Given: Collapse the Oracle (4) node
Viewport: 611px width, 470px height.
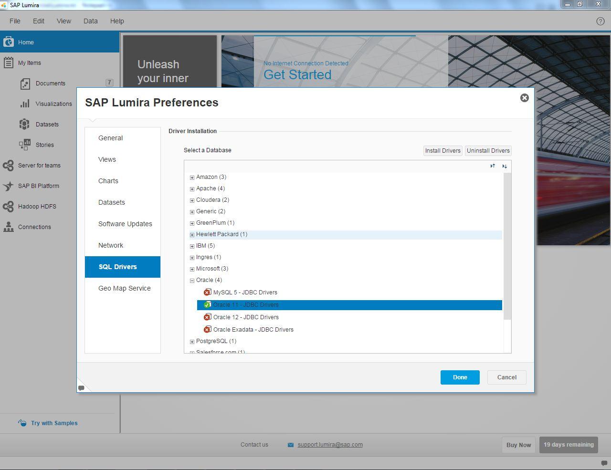Looking at the screenshot, I should tap(192, 281).
